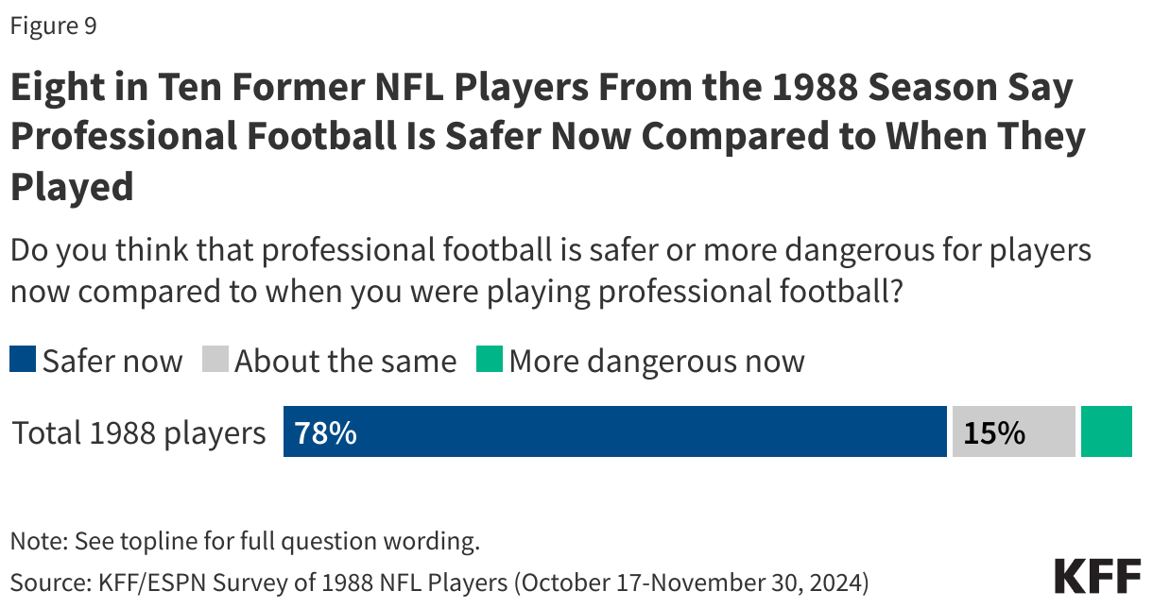Select the "Safer now" legend label
The width and height of the screenshot is (1153, 608).
coord(112,361)
